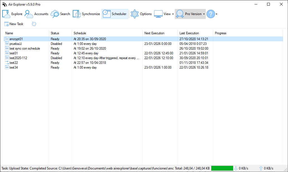This screenshot has height=172, width=288.
Task: Select the task named encrypt01
Action: click(17, 39)
